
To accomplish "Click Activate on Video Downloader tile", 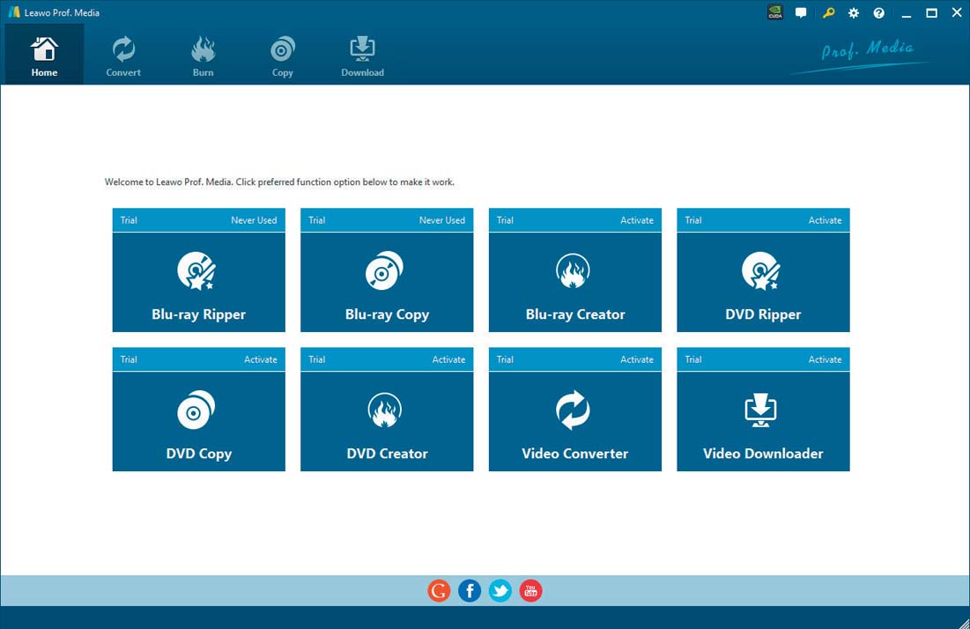I will tap(825, 359).
